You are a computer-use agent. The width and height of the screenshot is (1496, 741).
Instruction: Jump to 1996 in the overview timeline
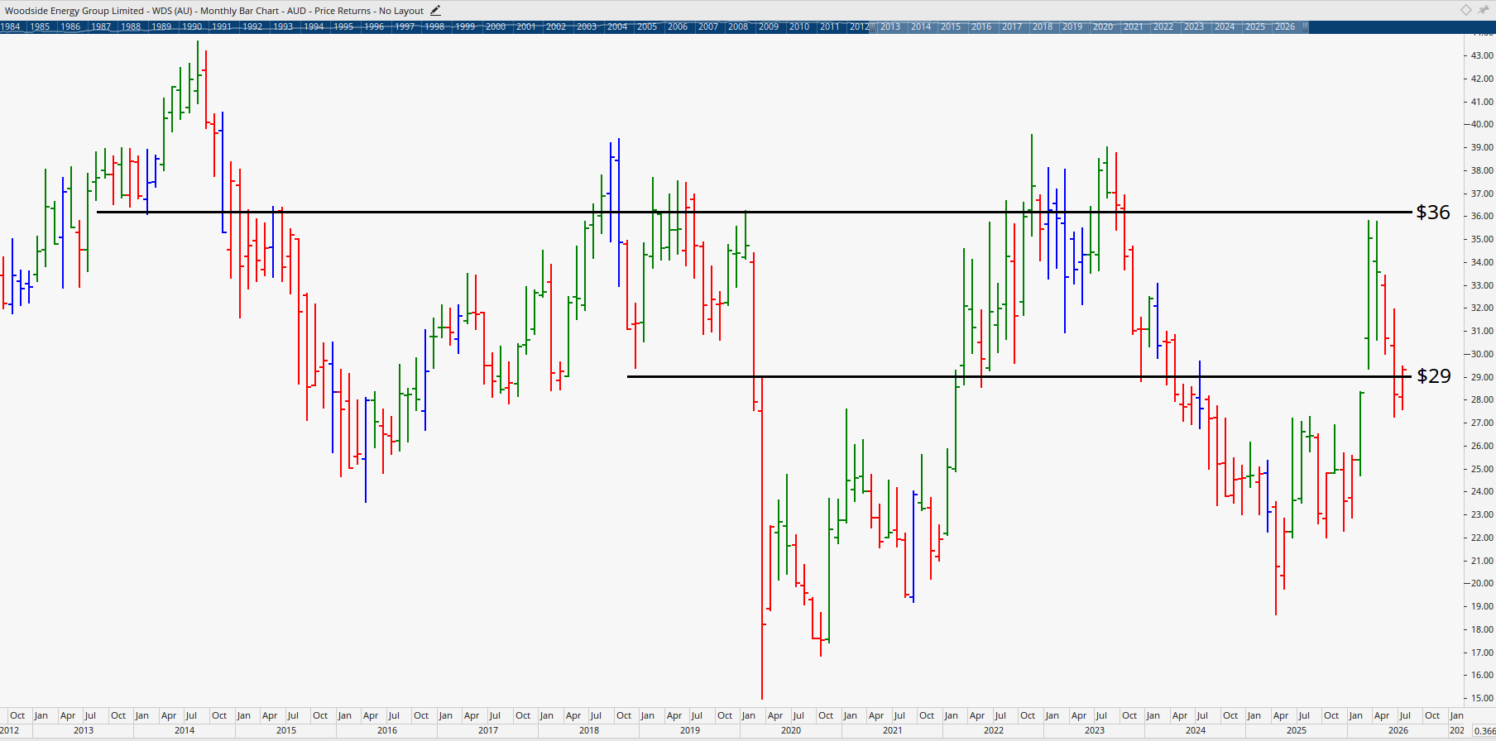374,26
